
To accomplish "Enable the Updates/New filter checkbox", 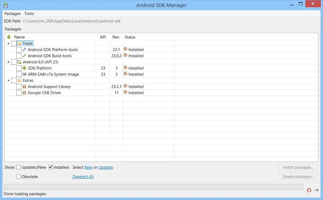I will coord(18,167).
